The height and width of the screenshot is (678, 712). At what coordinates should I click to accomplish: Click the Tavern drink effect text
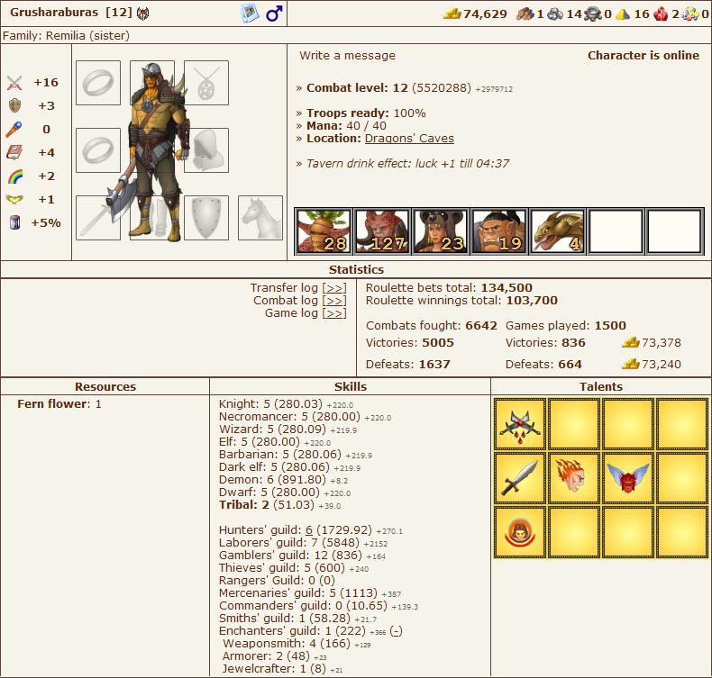(407, 164)
